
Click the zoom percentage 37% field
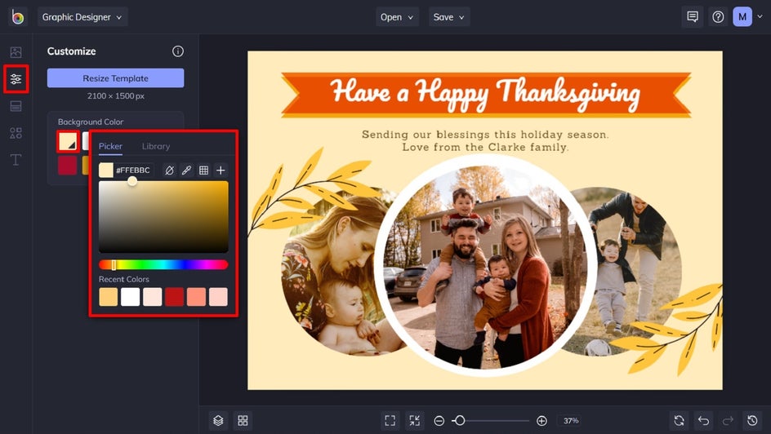(x=571, y=421)
